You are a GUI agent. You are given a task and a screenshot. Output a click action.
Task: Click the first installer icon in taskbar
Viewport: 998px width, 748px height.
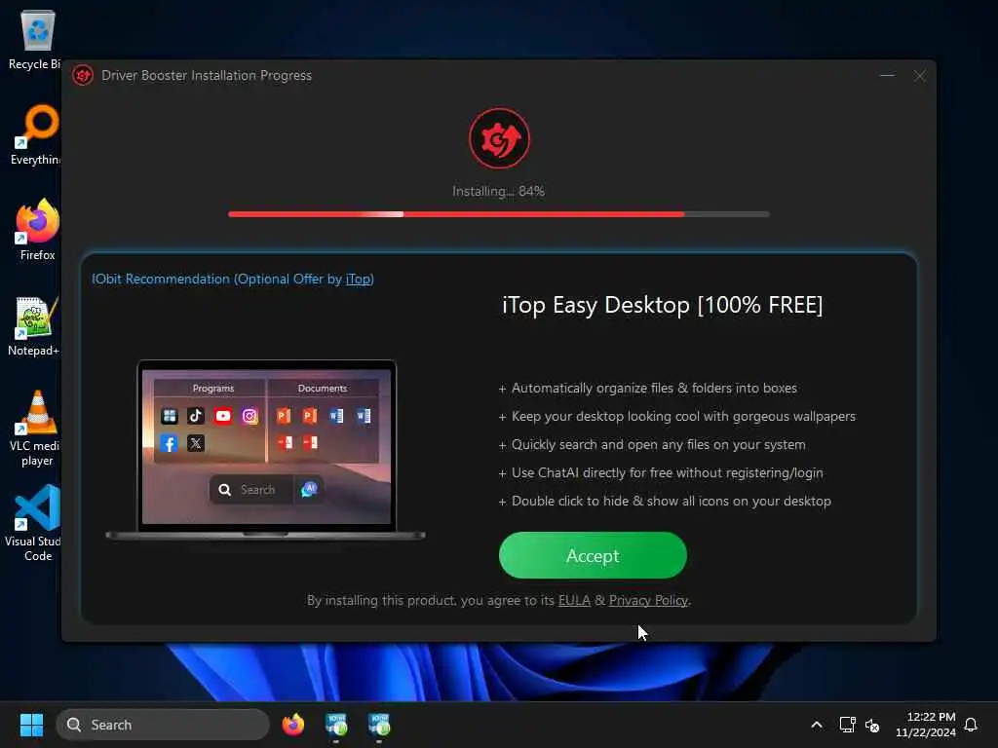(336, 725)
